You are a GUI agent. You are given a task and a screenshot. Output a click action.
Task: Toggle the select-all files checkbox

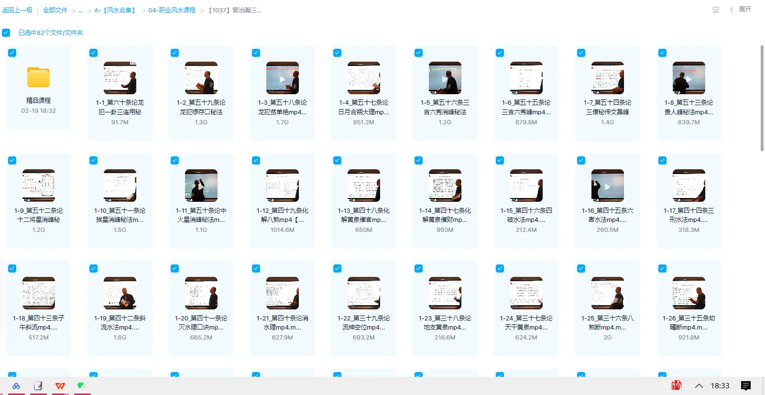pyautogui.click(x=6, y=33)
